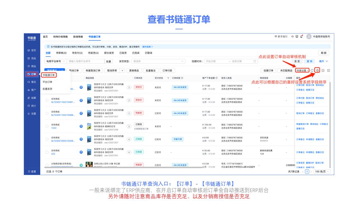
Task: Open 设置 in the left sidebar
Action: click(32, 114)
